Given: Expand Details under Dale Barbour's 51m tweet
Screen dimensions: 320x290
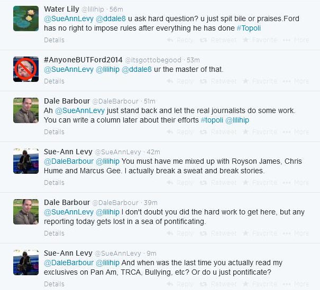Looking at the screenshot, I should 54,132.
